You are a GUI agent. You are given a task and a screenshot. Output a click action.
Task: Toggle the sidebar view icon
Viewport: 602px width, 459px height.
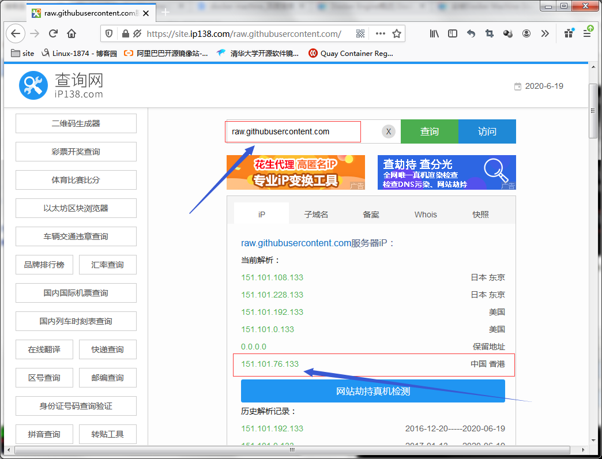(453, 33)
